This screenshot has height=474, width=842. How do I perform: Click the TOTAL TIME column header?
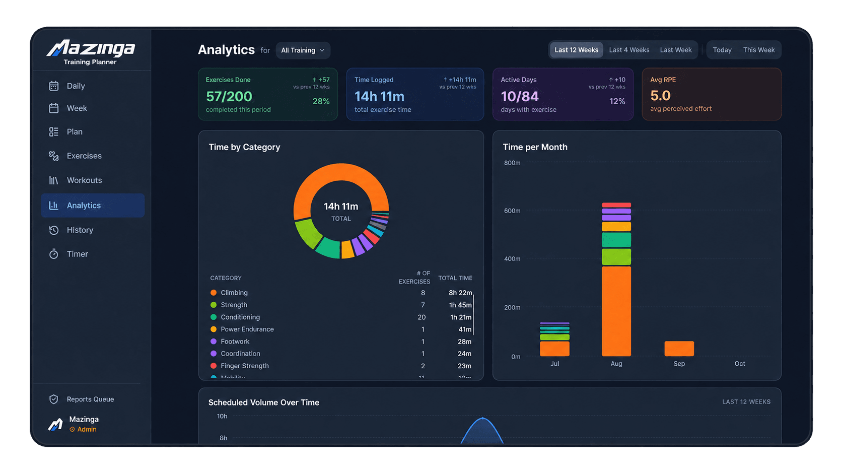(455, 278)
